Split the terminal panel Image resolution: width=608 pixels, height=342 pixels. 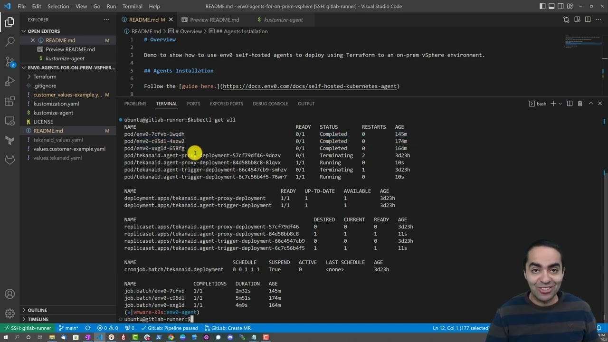pyautogui.click(x=570, y=104)
